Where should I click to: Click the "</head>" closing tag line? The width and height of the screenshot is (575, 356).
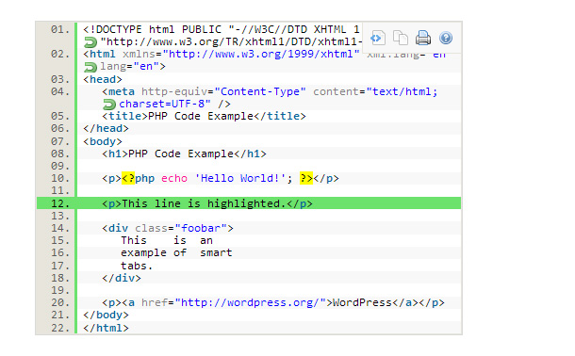[106, 128]
